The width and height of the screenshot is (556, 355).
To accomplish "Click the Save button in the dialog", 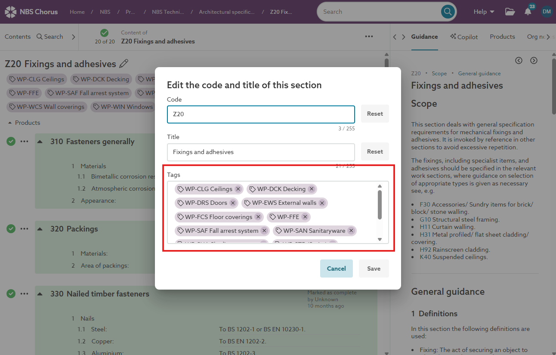I will (374, 268).
